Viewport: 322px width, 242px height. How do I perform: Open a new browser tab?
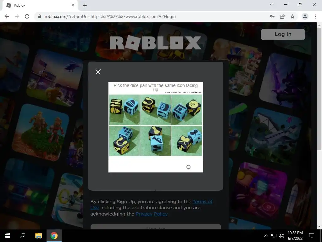pos(85,5)
